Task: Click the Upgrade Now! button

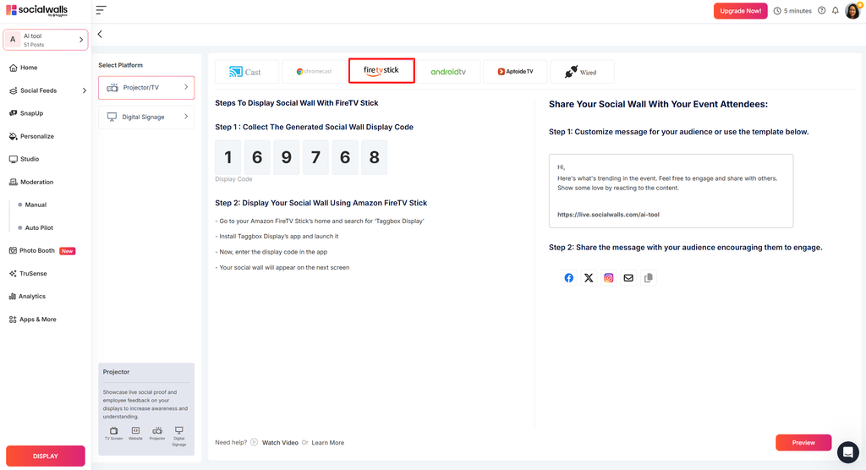Action: pos(740,11)
